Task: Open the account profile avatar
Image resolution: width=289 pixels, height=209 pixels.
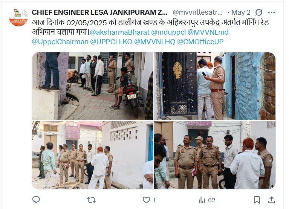Action: (x=18, y=17)
